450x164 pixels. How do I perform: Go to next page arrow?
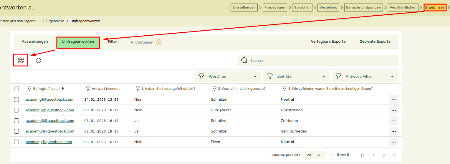(x=384, y=155)
